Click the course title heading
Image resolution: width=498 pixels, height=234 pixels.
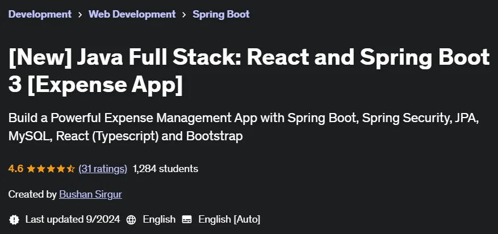(249, 71)
